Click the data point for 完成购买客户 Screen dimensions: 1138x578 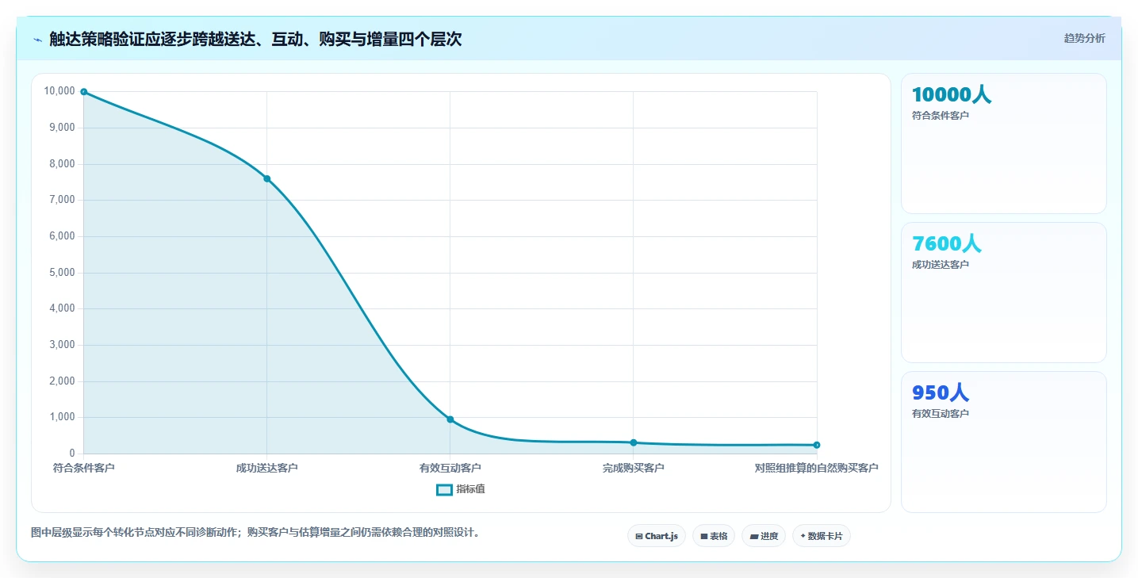[x=633, y=442]
